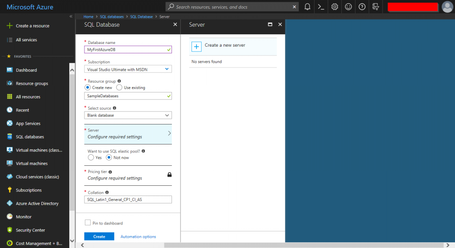Screen dimensions: 455x248
Task: Click the Virtual machines (classic) icon
Action: click(10, 150)
